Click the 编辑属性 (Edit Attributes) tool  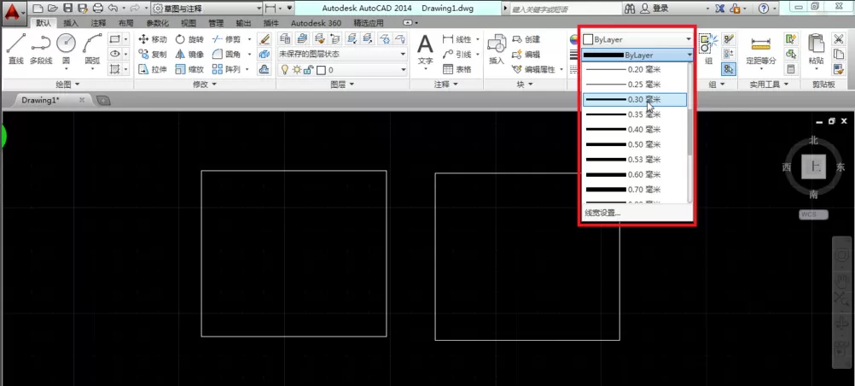click(x=534, y=69)
